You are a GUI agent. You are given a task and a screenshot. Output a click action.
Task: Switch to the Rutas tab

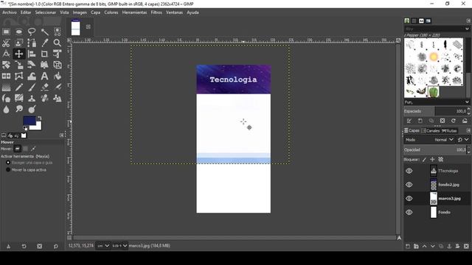click(449, 131)
